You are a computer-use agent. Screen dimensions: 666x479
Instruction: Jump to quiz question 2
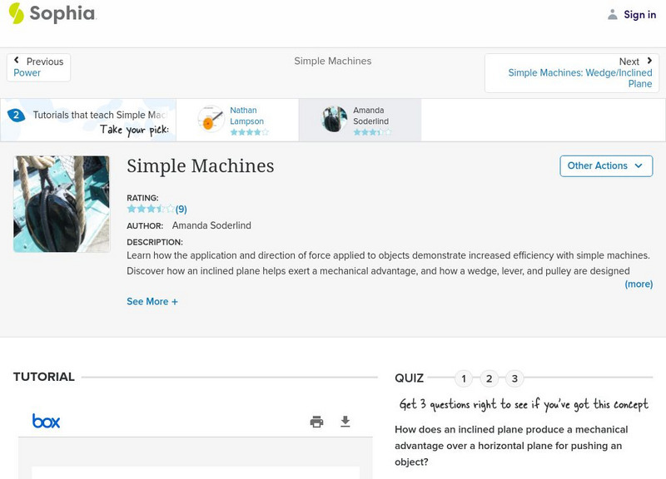point(490,379)
